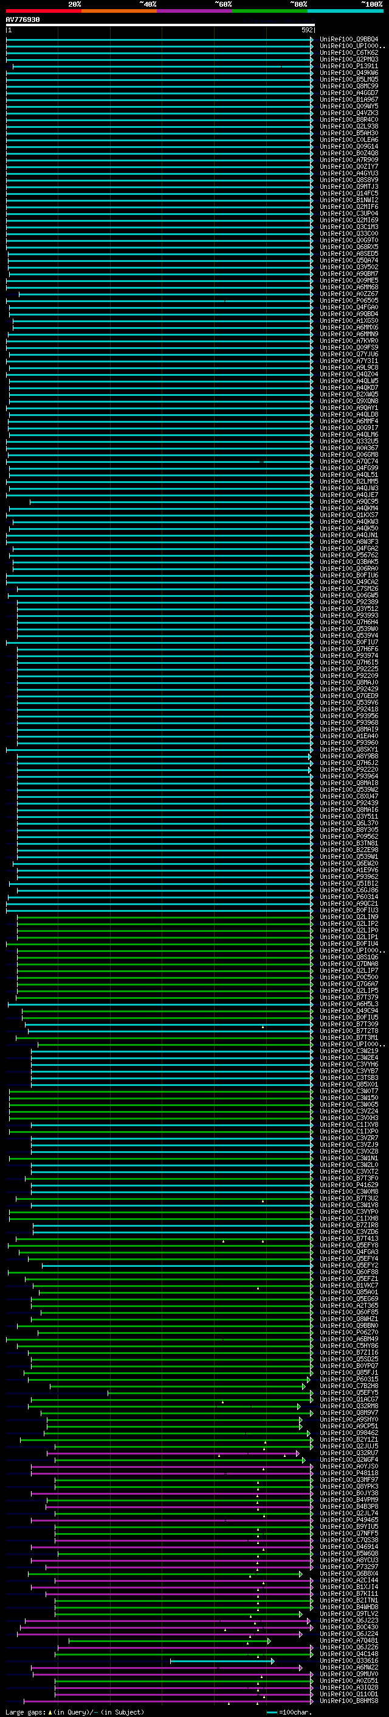
Task: Open hit UniRef100_B5LMQ5
Action: point(348,79)
